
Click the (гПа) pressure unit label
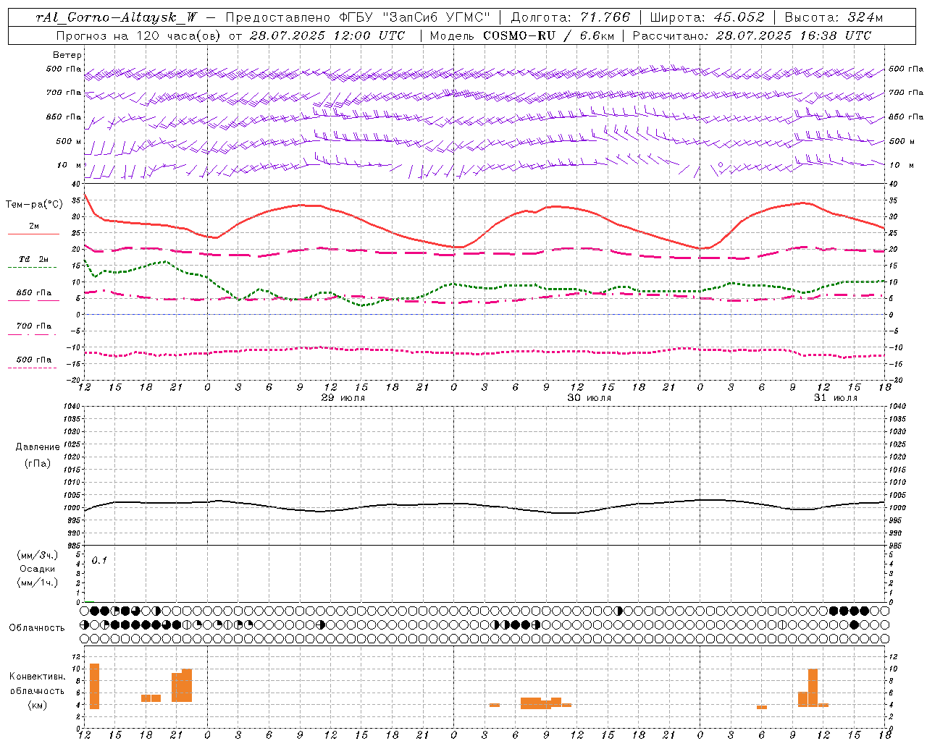(38, 463)
